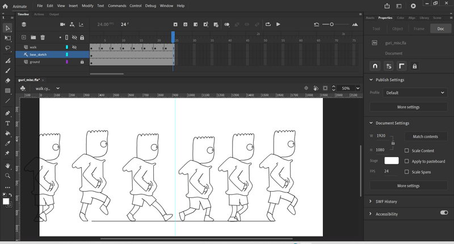Select the base_sketch layer
This screenshot has height=244, width=454.
pos(52,54)
